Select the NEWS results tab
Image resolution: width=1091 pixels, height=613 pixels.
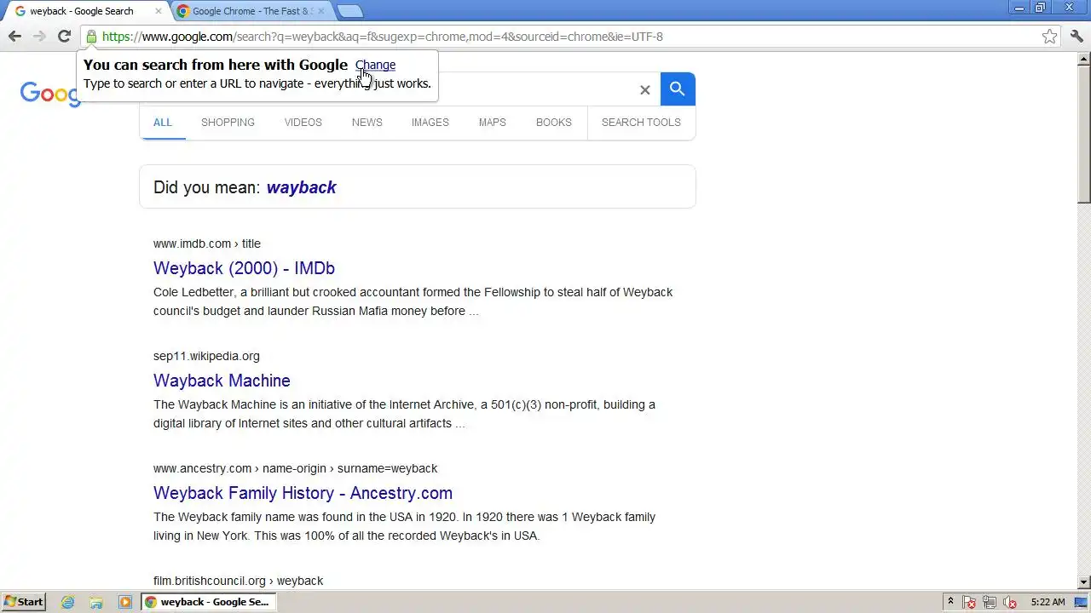click(367, 122)
